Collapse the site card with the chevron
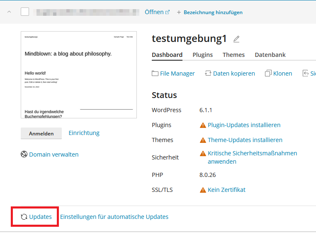316x233 pixels. tap(9, 12)
